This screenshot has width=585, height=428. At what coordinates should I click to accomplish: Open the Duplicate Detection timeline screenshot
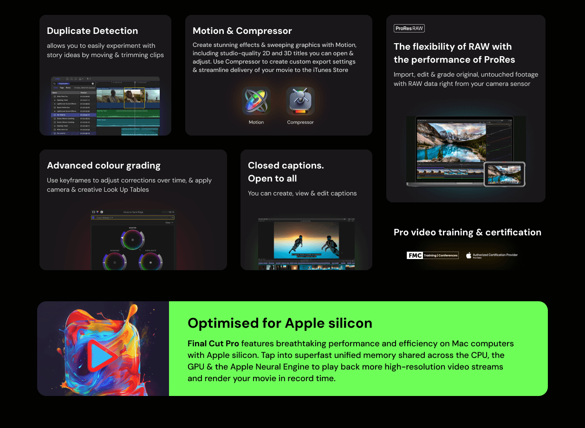click(x=105, y=106)
